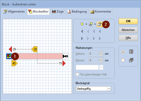Switch to the Züge tab
This screenshot has width=141, height=101.
coord(58,12)
